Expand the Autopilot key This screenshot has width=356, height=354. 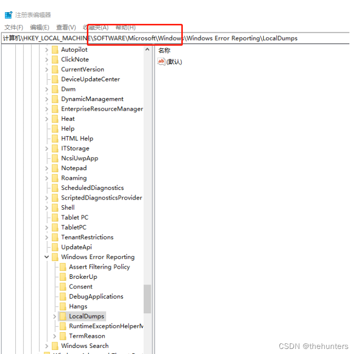47,50
